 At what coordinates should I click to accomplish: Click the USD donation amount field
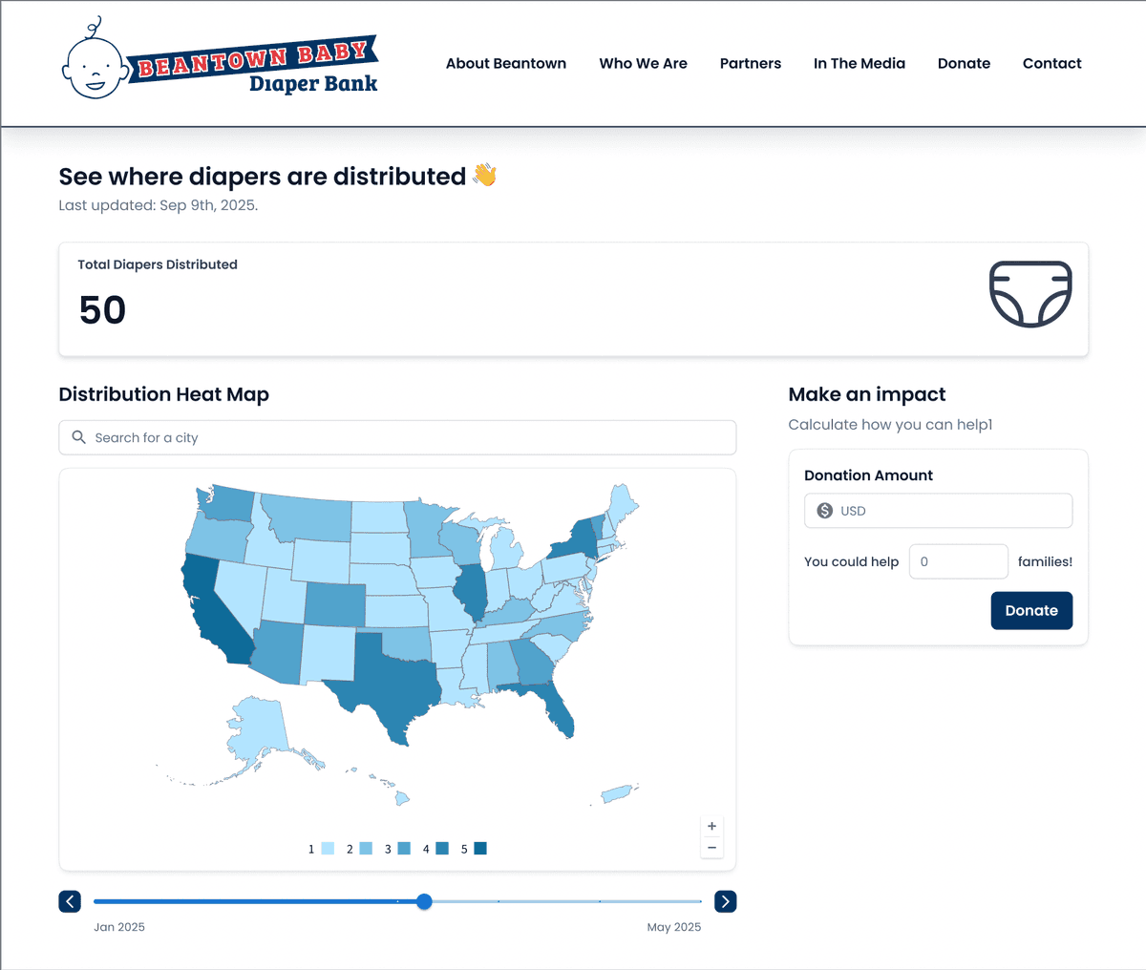(x=950, y=511)
